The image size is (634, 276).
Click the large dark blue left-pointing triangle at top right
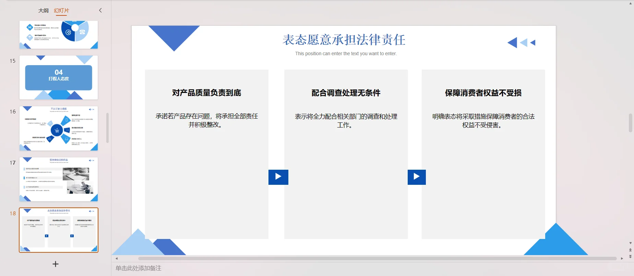tap(512, 43)
